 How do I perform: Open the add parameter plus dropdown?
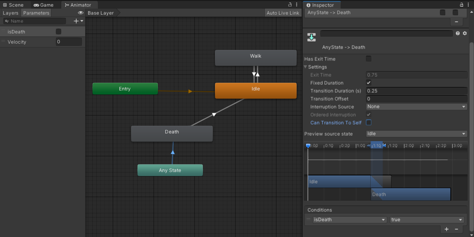coord(79,21)
